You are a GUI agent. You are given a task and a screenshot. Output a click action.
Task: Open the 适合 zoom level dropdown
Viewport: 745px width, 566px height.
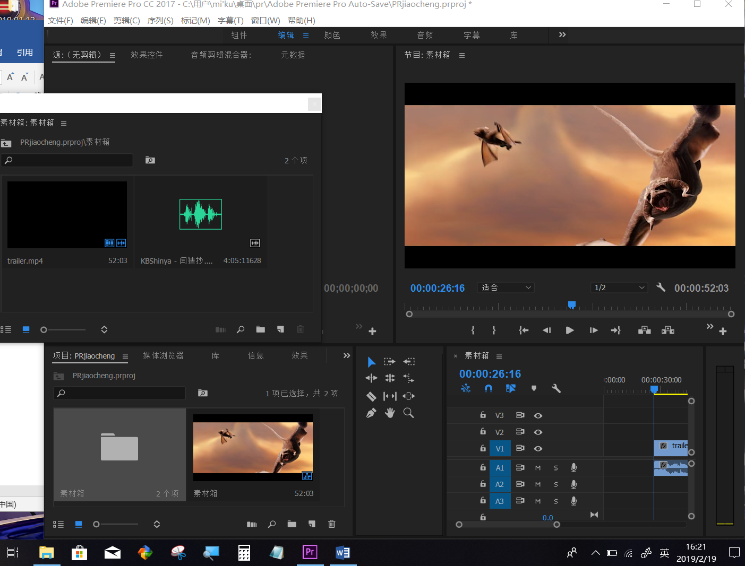[506, 288]
